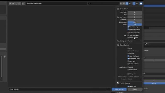This screenshot has width=165, height=93.
Task: Open display settings dropdown arrow
Action: (x=130, y=3)
